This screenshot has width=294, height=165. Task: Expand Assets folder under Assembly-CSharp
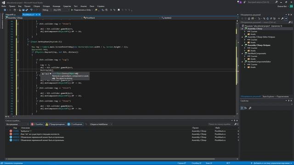(x=245, y=34)
